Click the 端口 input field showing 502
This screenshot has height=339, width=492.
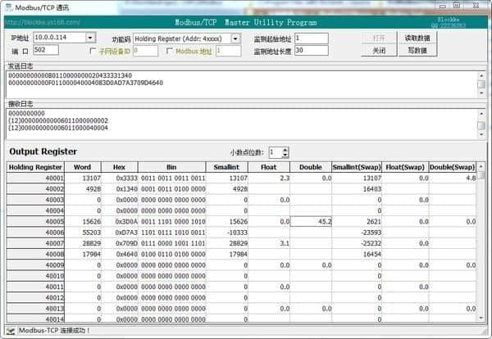pos(45,50)
